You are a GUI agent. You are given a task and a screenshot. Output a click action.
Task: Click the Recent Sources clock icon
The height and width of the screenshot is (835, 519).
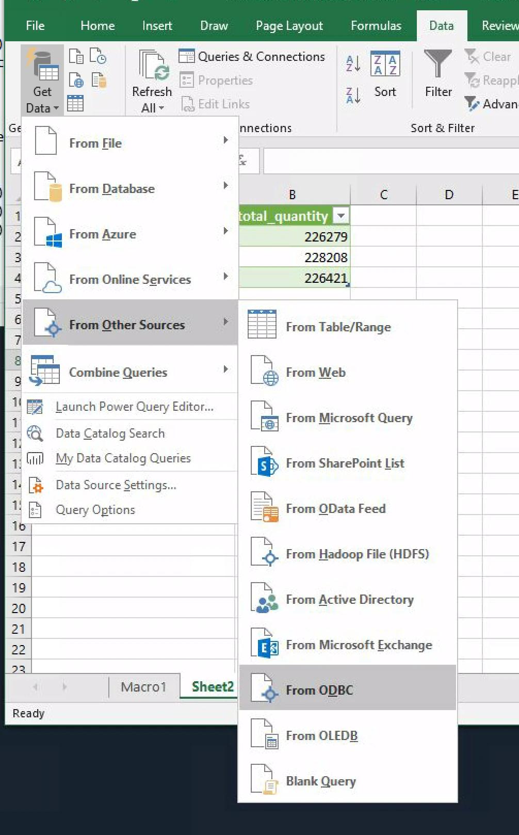pos(98,56)
